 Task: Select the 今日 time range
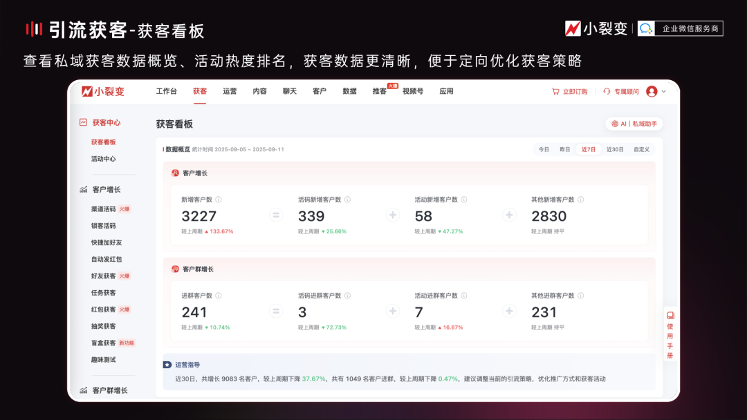point(544,149)
